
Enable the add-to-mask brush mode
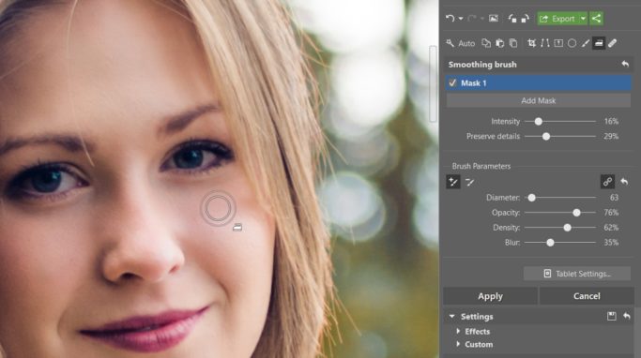[453, 182]
